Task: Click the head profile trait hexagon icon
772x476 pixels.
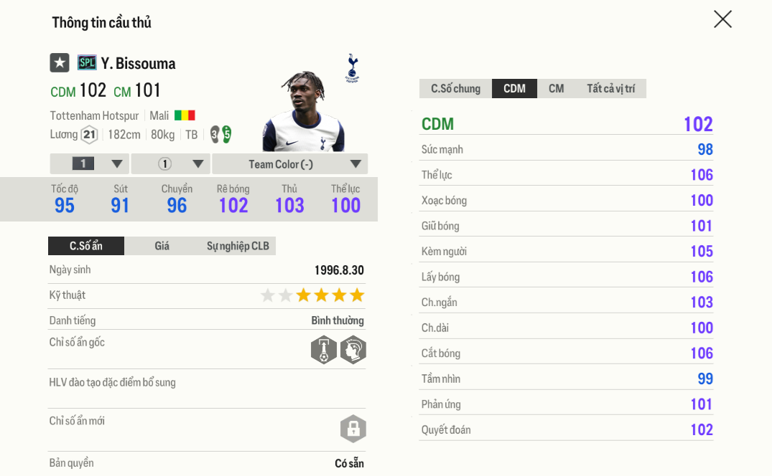Action: click(353, 351)
